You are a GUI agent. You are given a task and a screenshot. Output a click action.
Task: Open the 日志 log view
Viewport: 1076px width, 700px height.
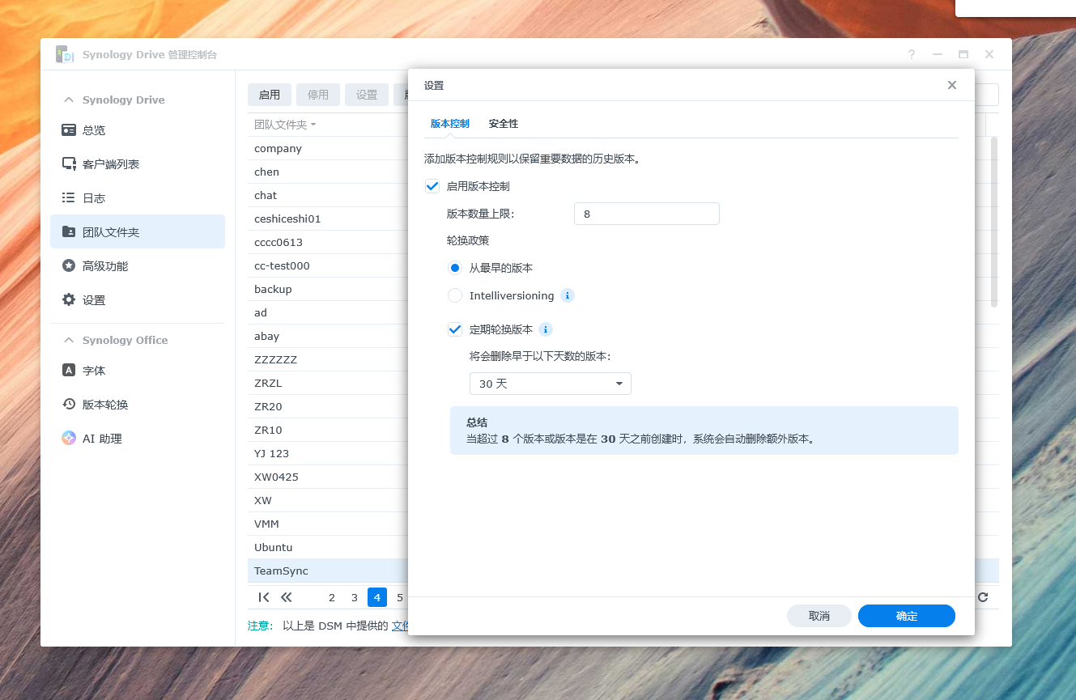[x=93, y=197]
